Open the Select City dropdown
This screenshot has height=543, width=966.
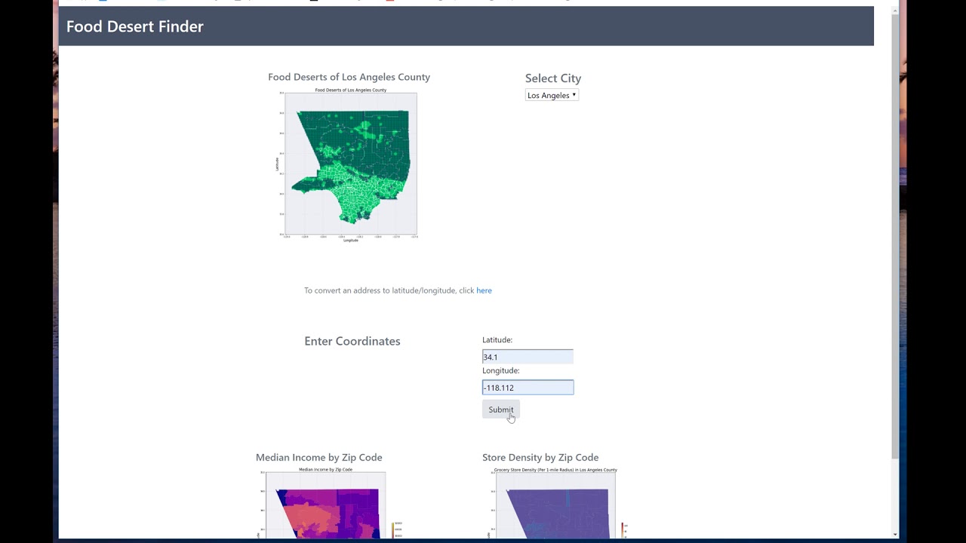552,95
